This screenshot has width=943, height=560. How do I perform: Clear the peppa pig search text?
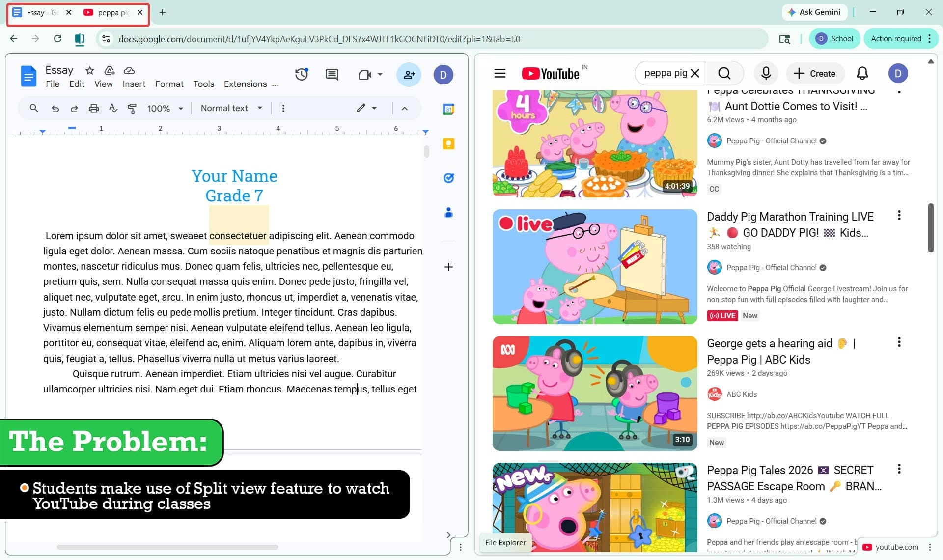(695, 73)
